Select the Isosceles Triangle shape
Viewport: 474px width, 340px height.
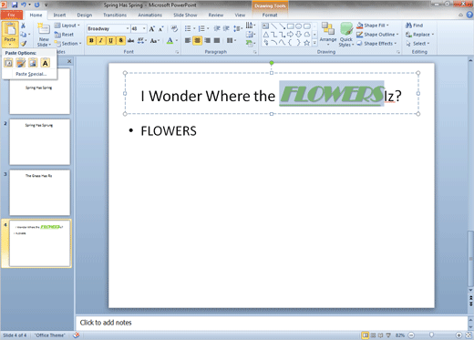coord(266,35)
